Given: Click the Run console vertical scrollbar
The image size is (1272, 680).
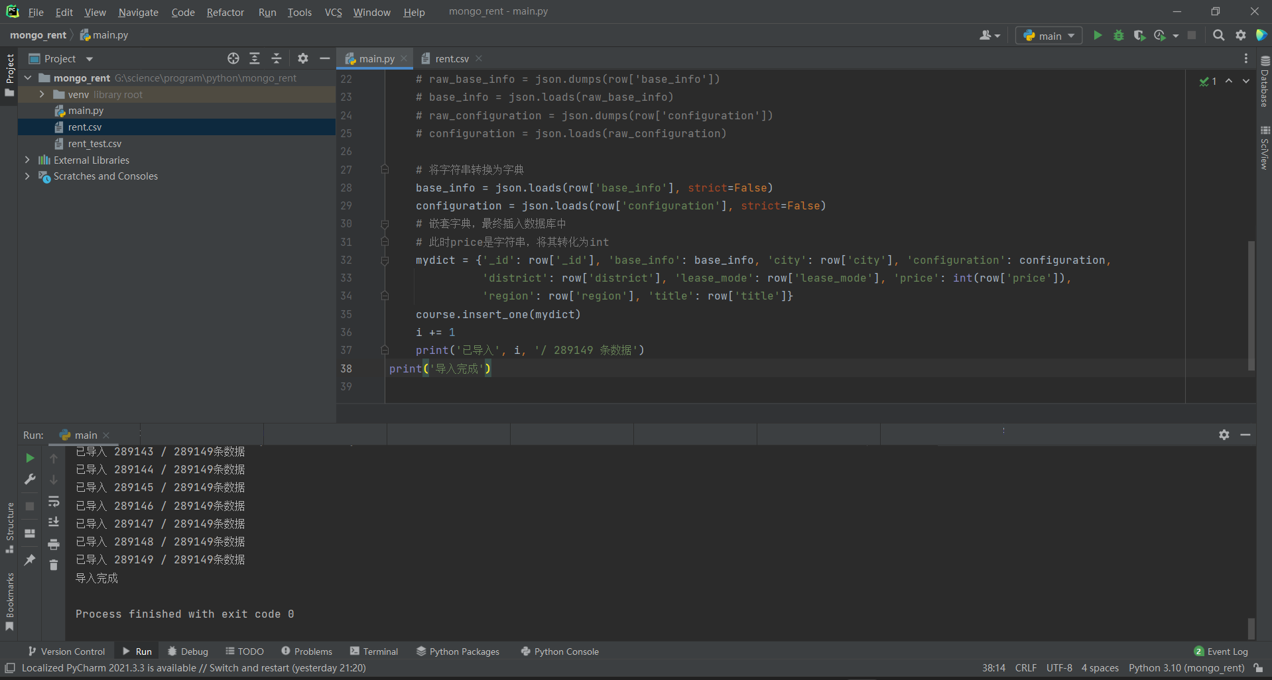Looking at the screenshot, I should [x=1251, y=628].
